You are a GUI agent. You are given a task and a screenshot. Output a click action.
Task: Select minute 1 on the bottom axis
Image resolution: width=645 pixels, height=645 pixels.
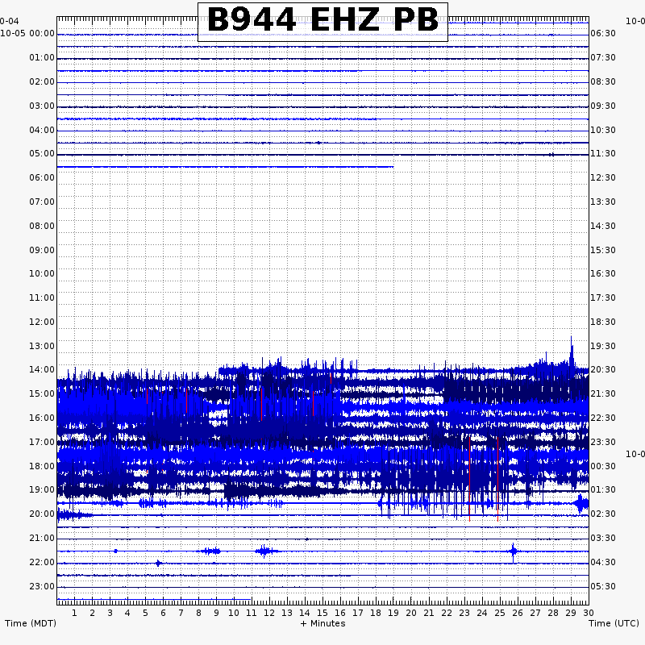pos(74,613)
